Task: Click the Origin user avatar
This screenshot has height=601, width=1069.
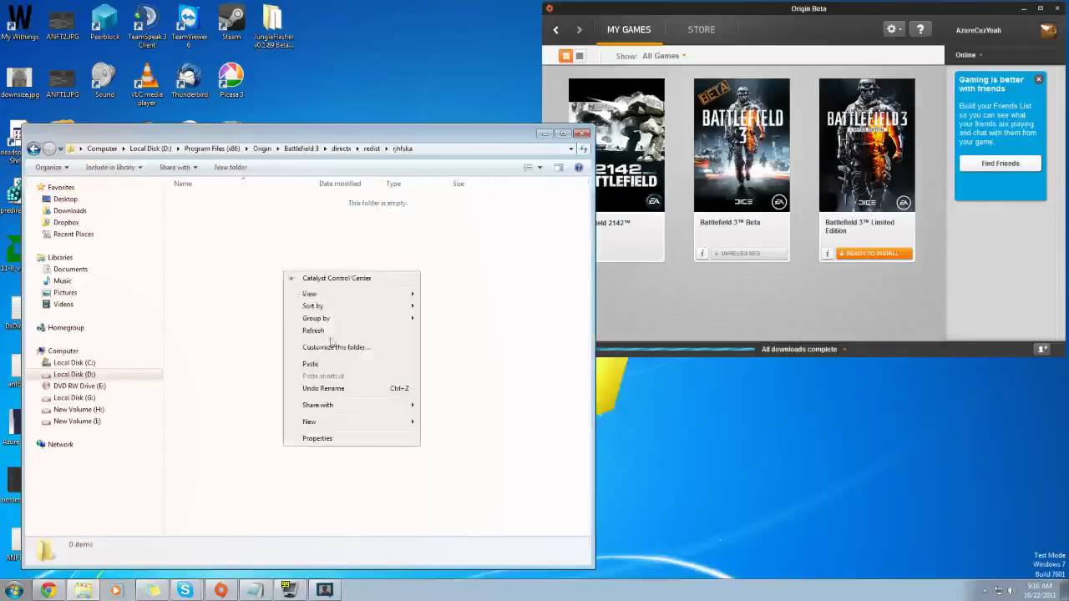Action: point(1048,30)
